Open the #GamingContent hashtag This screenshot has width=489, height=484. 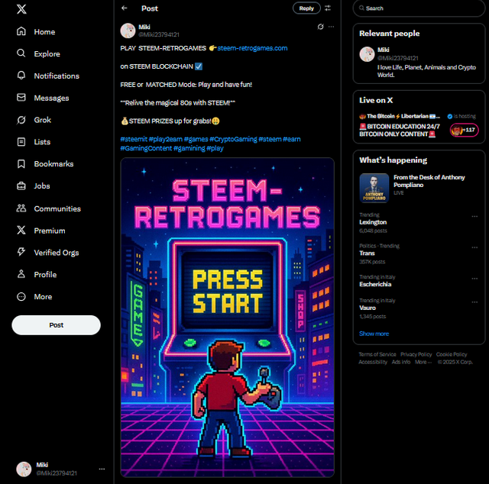click(x=146, y=148)
